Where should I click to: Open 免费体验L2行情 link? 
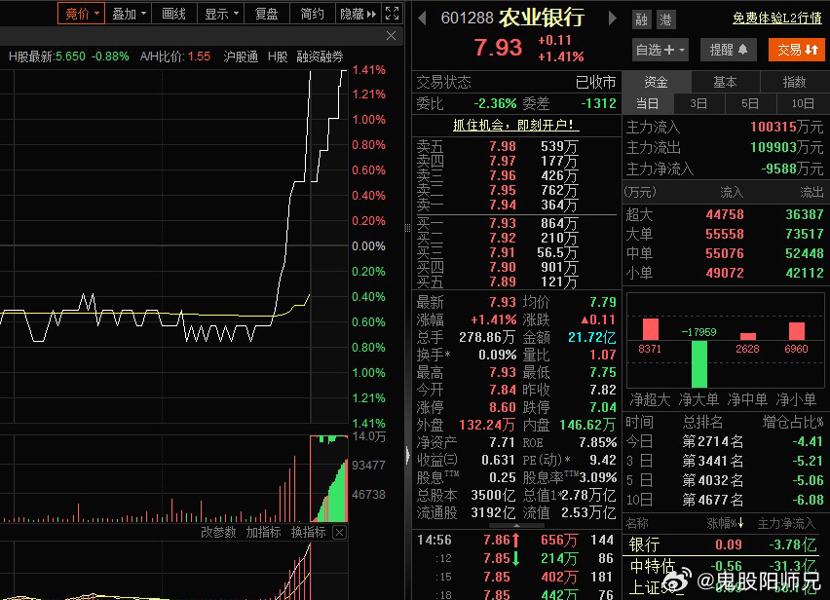(x=777, y=18)
